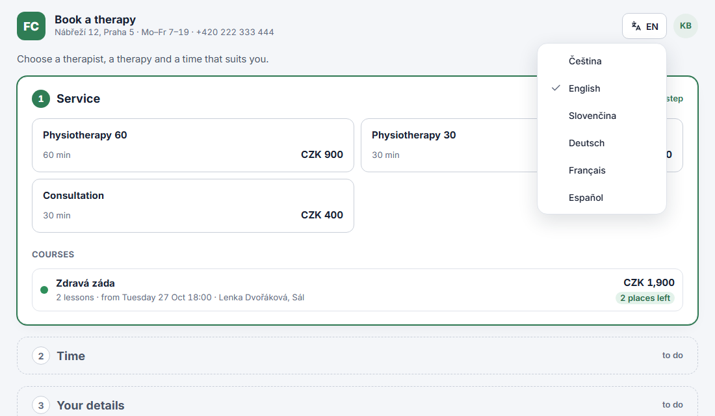Click the checkmark next to English

coord(556,88)
